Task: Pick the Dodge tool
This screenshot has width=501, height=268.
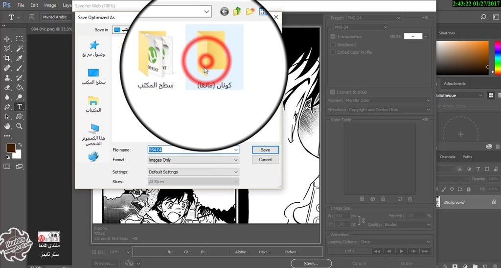Action: click(20, 97)
